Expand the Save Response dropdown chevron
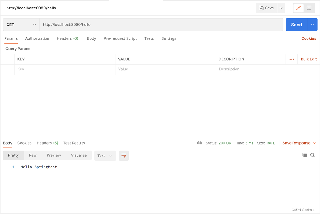Viewport: 320px width, 214px height. (x=314, y=143)
